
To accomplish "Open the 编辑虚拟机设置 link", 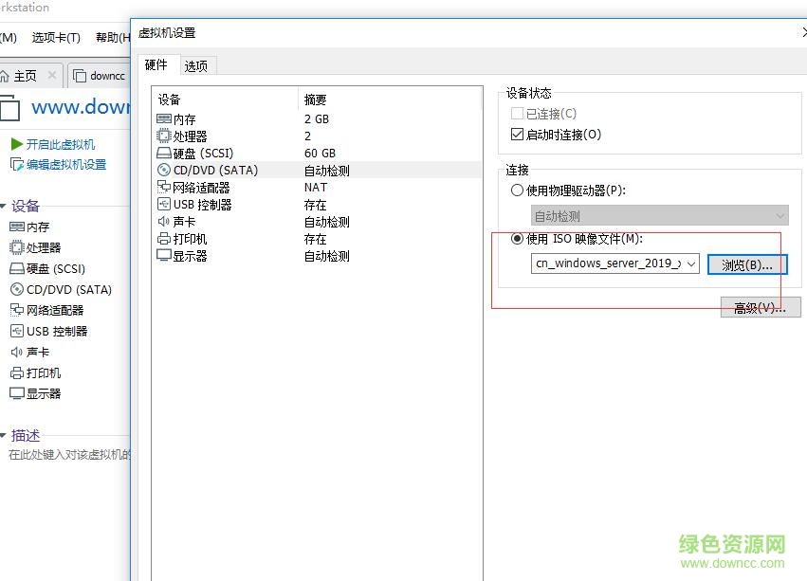I will pos(65,164).
